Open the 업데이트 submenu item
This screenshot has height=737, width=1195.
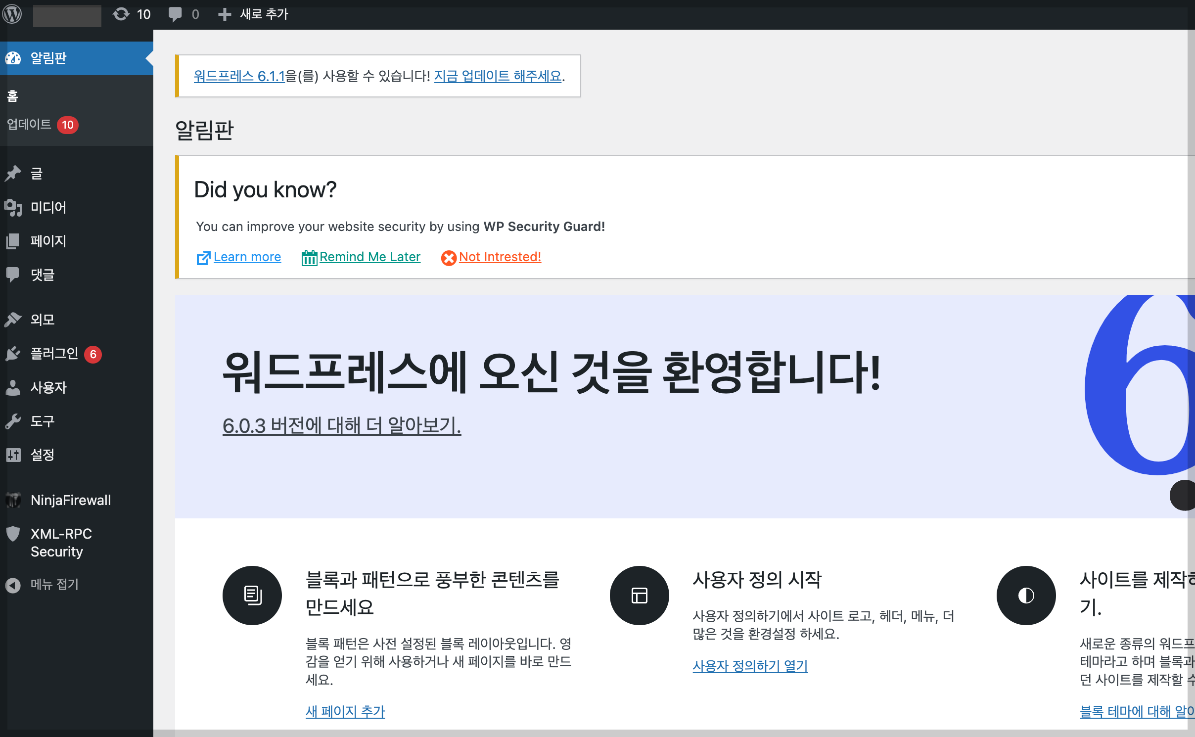30,124
